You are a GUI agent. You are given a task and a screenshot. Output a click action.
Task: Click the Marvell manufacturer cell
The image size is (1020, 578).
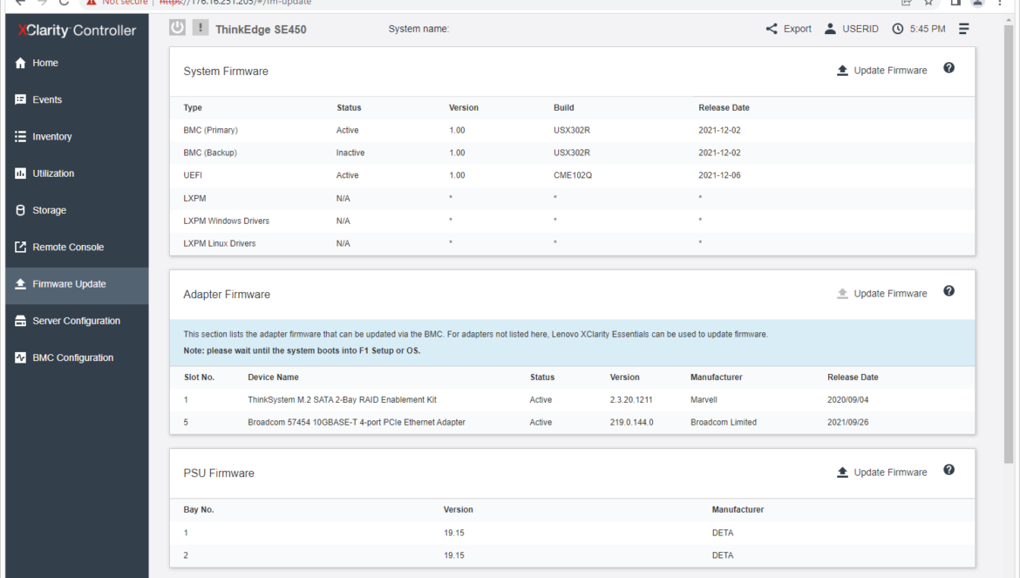pyautogui.click(x=704, y=400)
